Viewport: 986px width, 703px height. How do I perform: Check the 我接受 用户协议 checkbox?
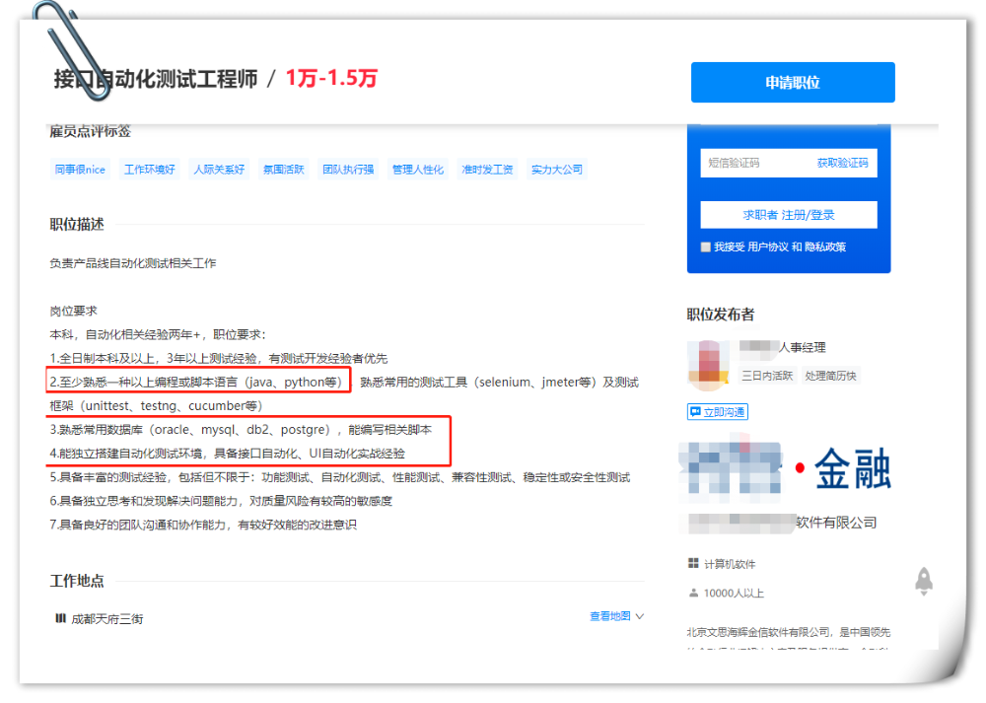click(706, 247)
